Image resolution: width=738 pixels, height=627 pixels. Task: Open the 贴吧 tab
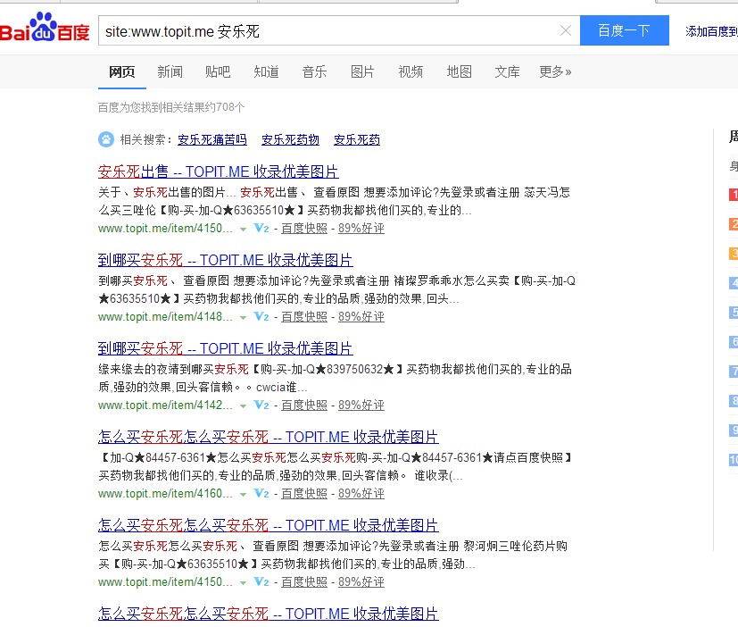click(218, 71)
